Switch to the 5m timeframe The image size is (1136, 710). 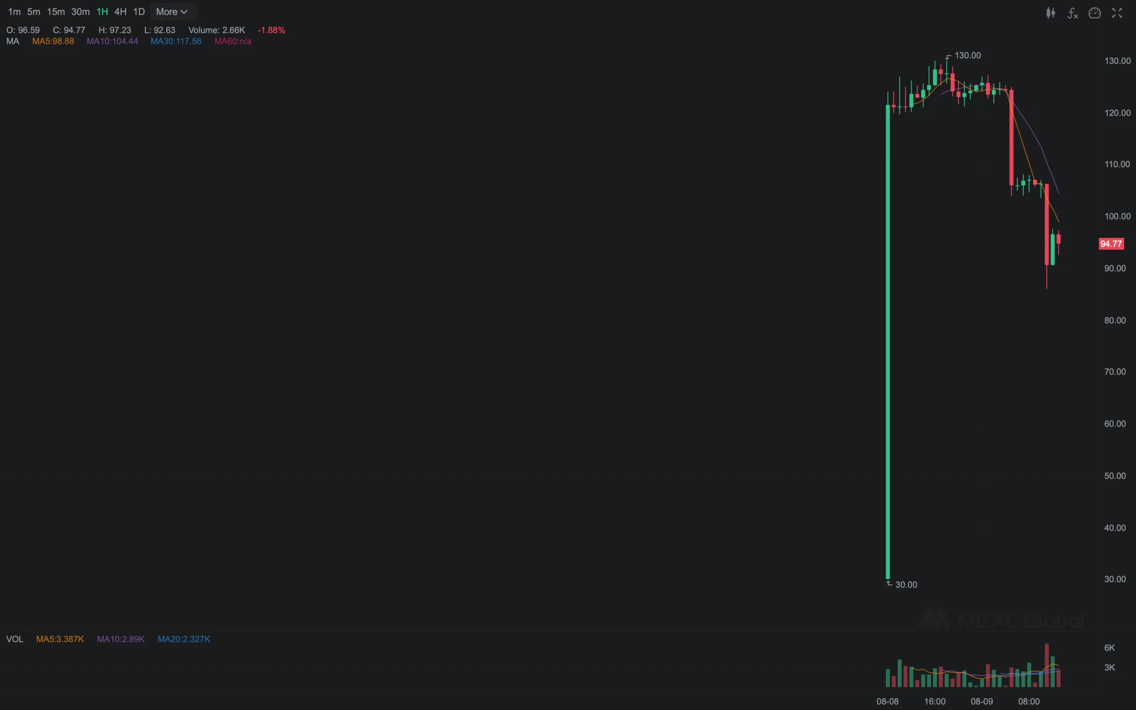pos(34,12)
